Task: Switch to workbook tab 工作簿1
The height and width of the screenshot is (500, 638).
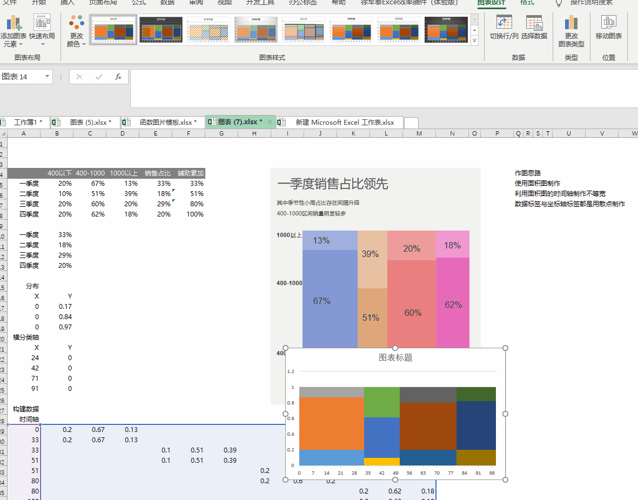Action: pos(24,122)
